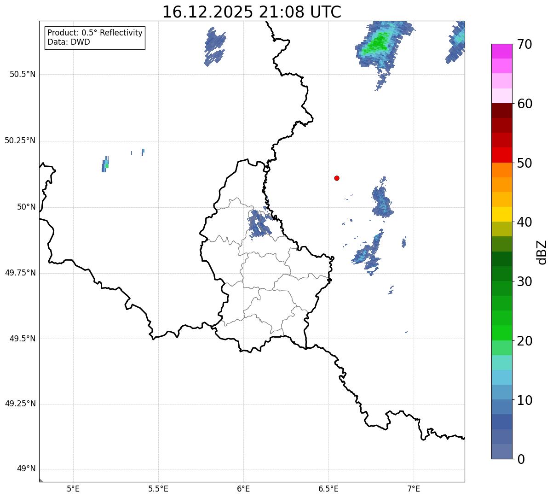Viewport: 553px width, 498px height.
Task: Click the bright green swatch above 20 dBZ
Action: pyautogui.click(x=502, y=333)
